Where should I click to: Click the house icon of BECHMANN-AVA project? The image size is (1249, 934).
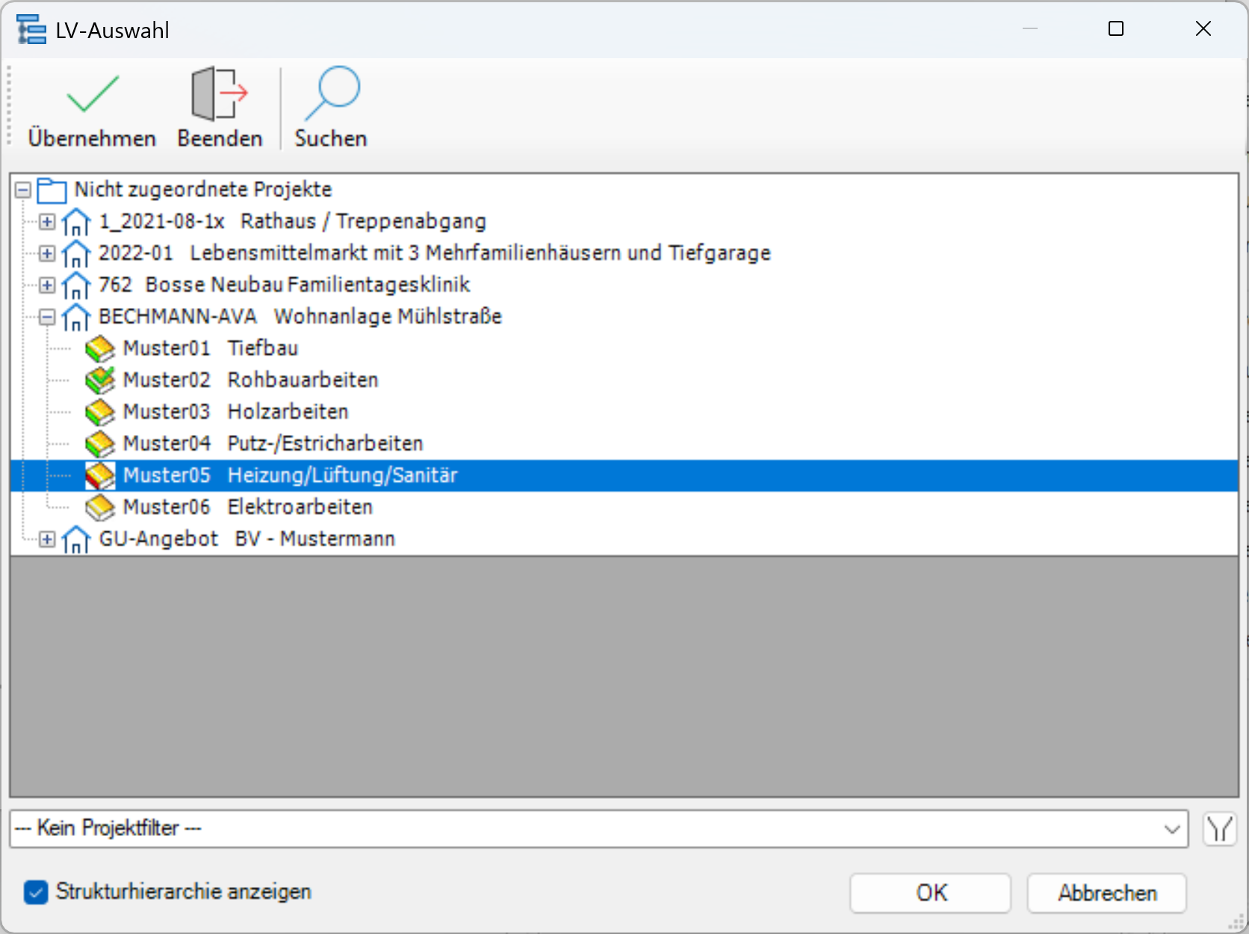pos(75,318)
